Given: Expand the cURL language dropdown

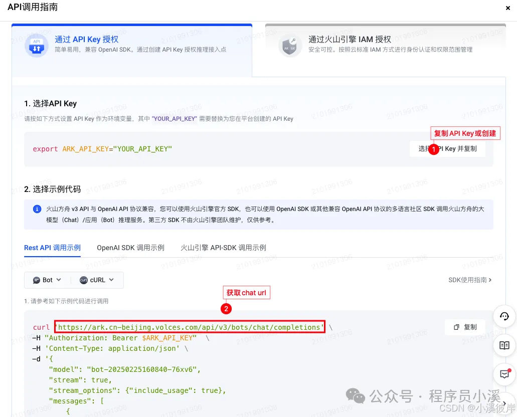Looking at the screenshot, I should point(97,280).
